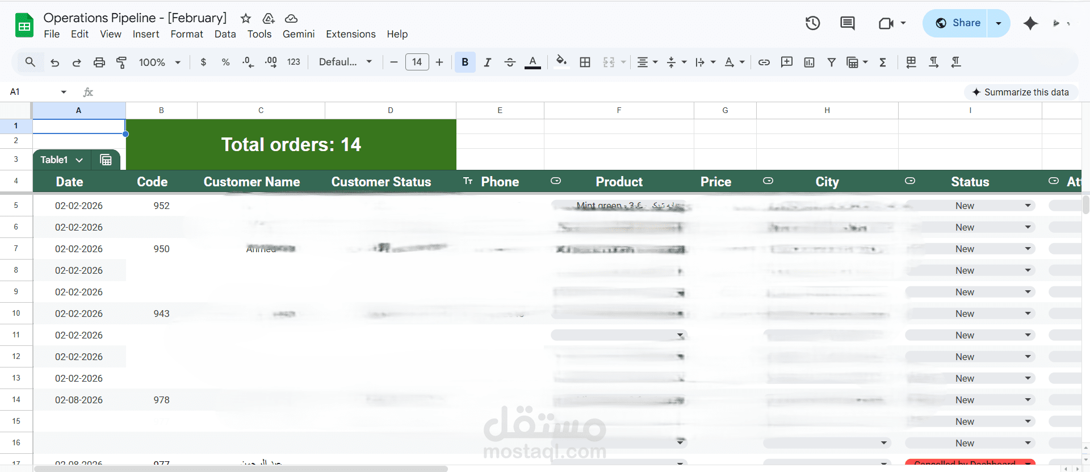Open Status dropdown in row 14
This screenshot has width=1090, height=472.
1028,400
